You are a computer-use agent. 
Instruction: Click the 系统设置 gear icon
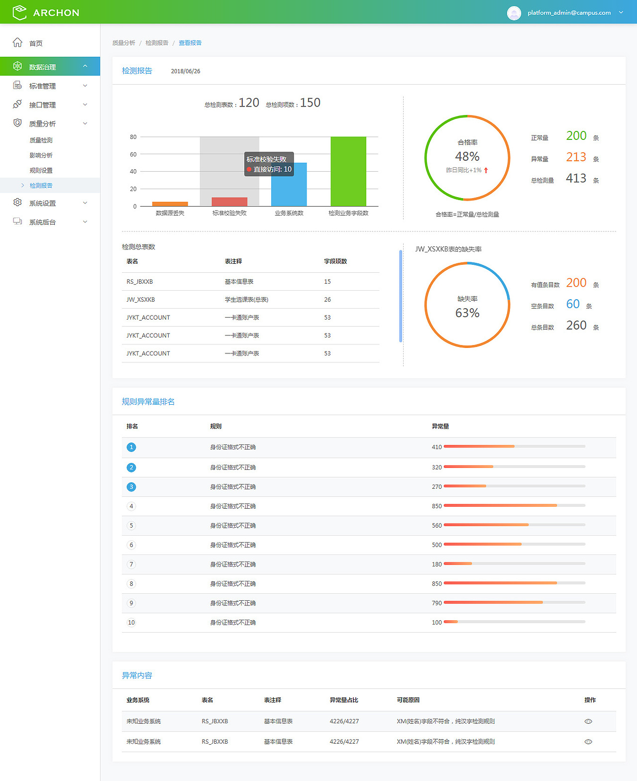17,203
